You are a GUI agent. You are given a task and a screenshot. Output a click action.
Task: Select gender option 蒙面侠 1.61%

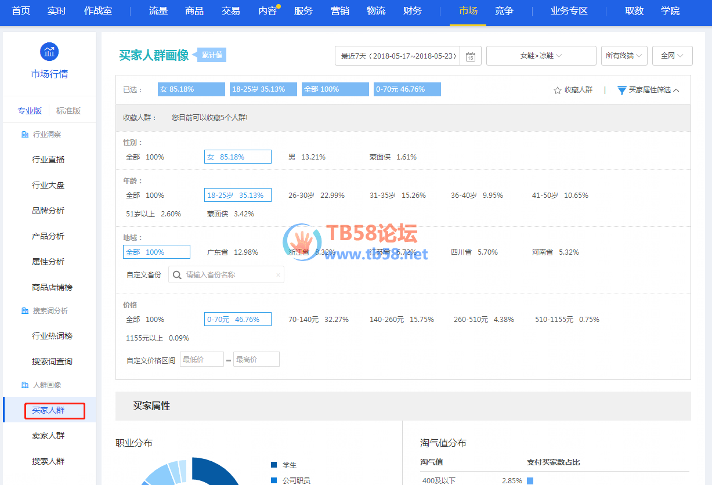click(393, 157)
